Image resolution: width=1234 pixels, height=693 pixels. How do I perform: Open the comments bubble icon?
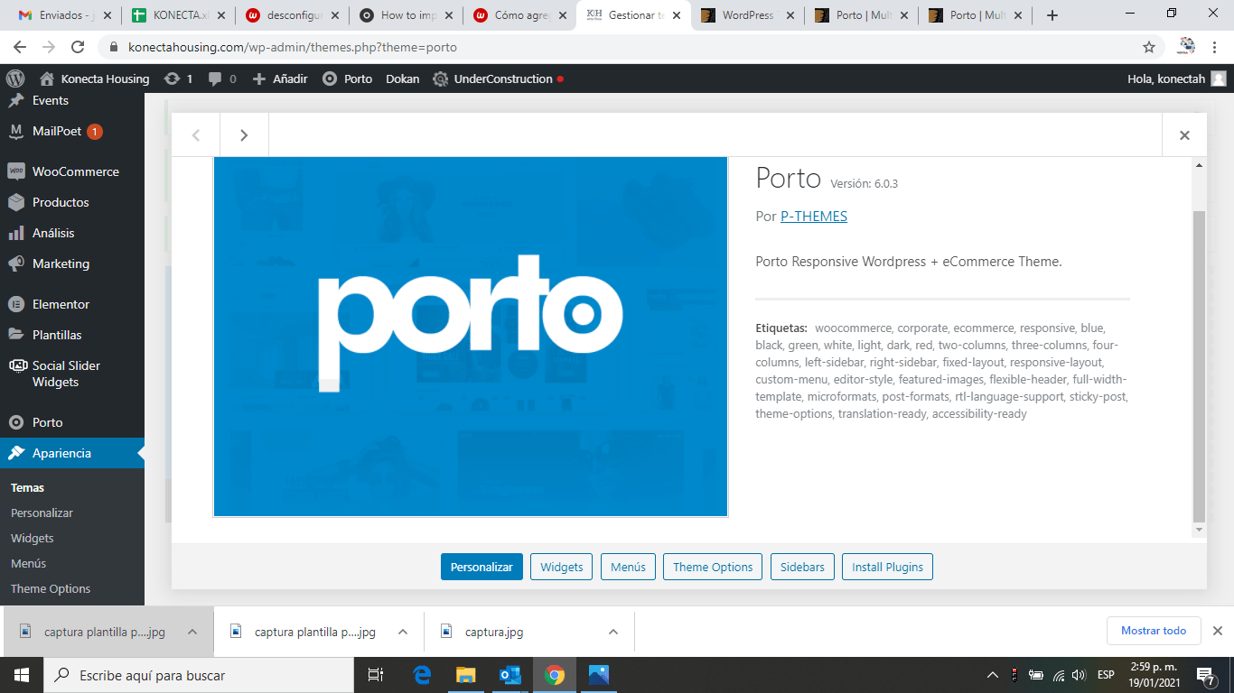coord(215,79)
